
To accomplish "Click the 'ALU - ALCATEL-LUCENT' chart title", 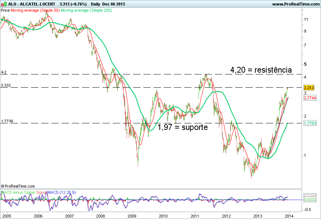I will [x=31, y=4].
